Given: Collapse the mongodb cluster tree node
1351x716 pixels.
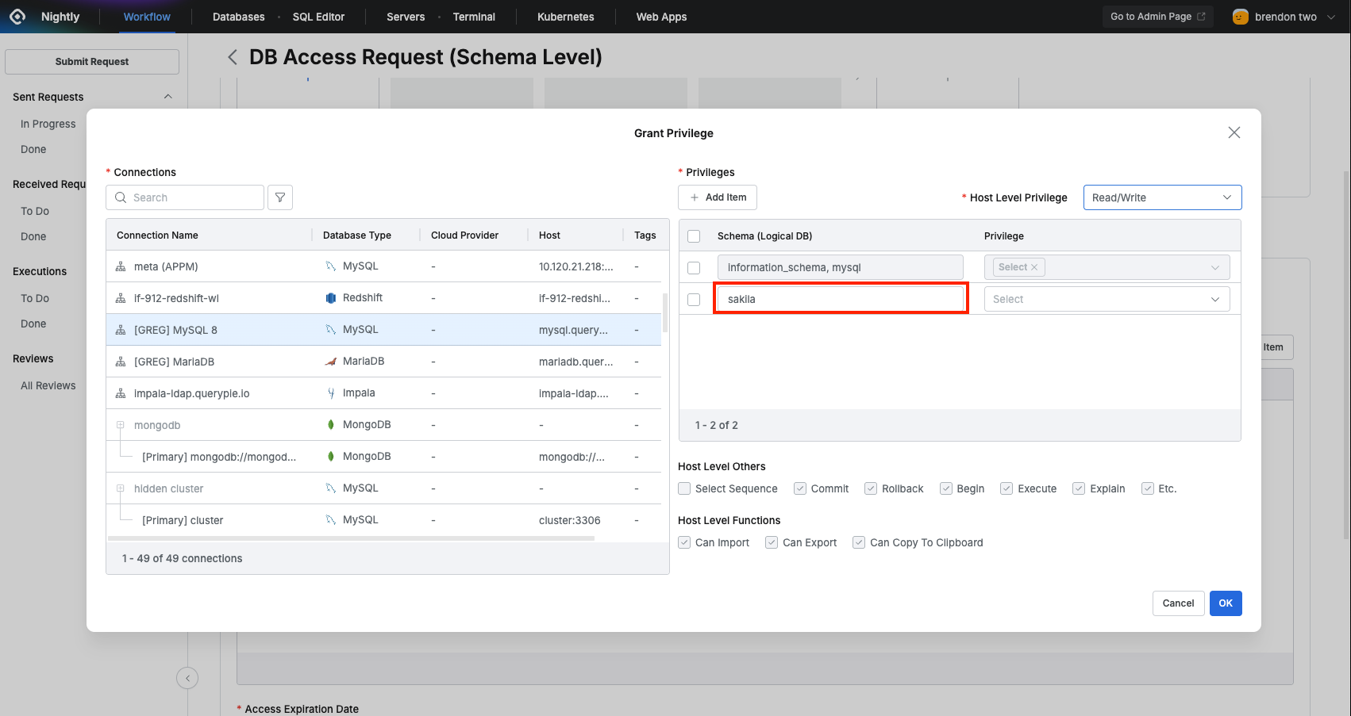Looking at the screenshot, I should point(121,425).
